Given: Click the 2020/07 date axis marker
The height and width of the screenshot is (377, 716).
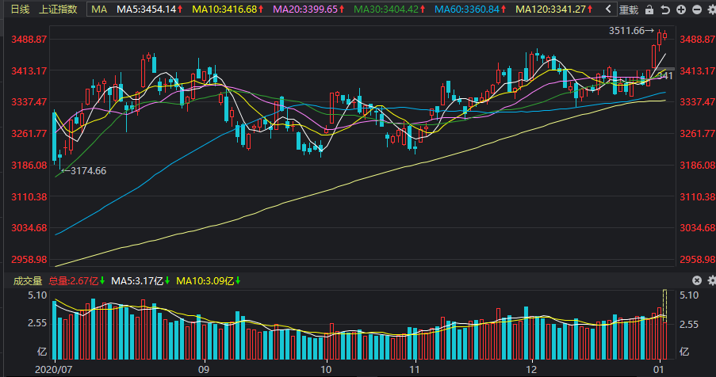Looking at the screenshot, I should 53,369.
